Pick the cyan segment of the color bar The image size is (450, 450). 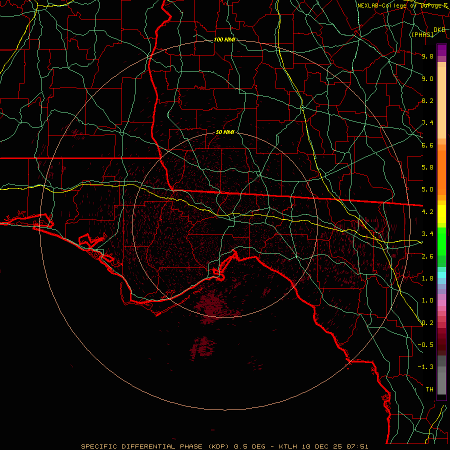click(441, 275)
